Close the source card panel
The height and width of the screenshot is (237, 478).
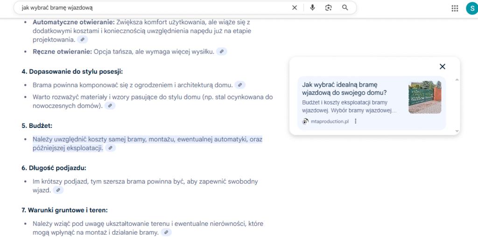(x=443, y=67)
